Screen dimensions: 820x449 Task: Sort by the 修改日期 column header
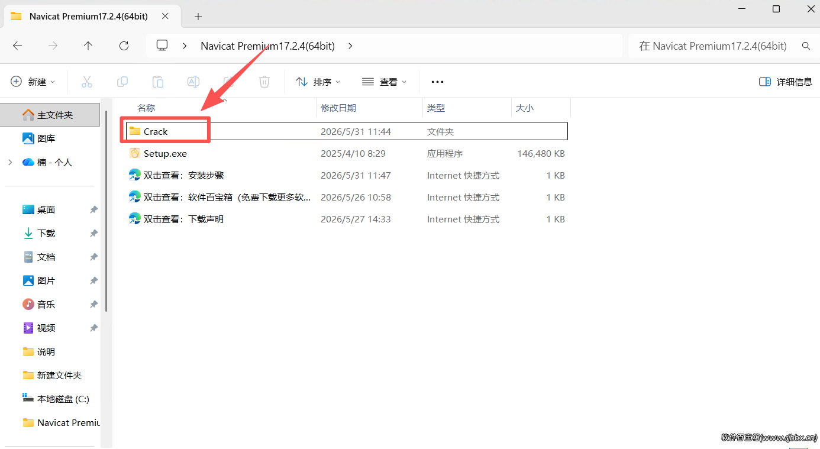click(369, 108)
